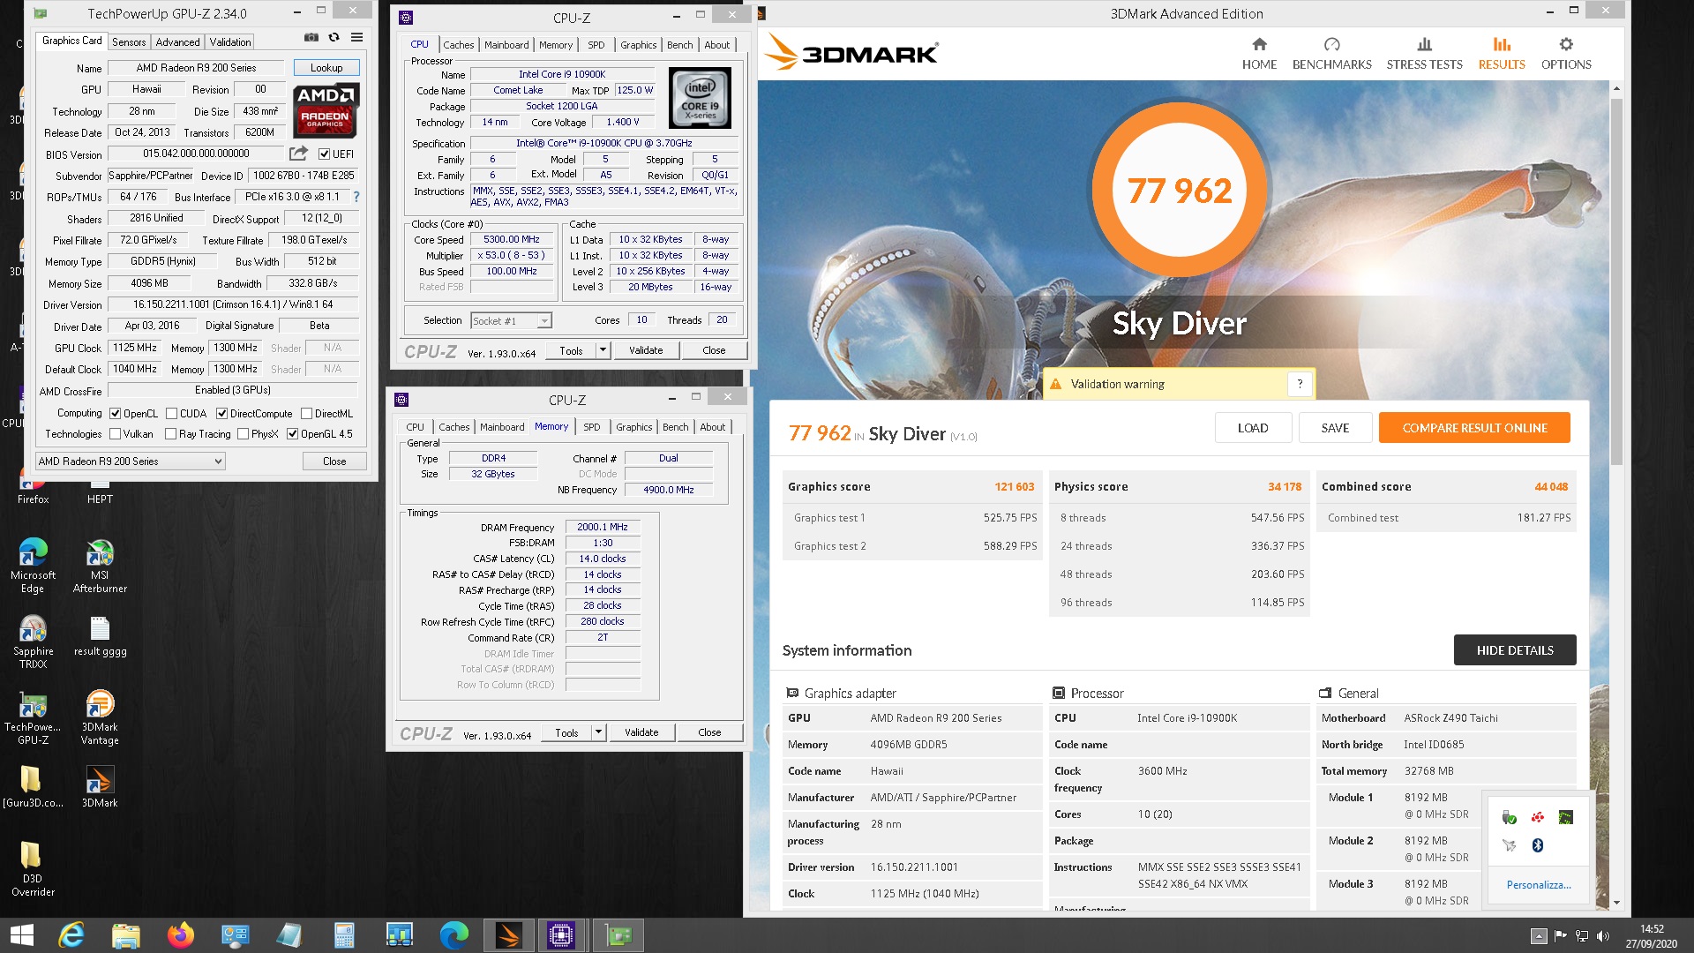The height and width of the screenshot is (953, 1694).
Task: Click the Lookup button in GPU-Z
Action: [326, 68]
